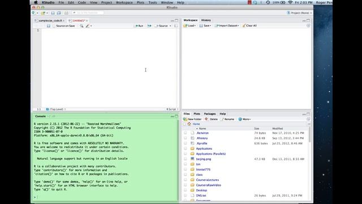Tick the checkbox next to .Rhistory
Screen dimensions: 362x204
tap(186, 138)
